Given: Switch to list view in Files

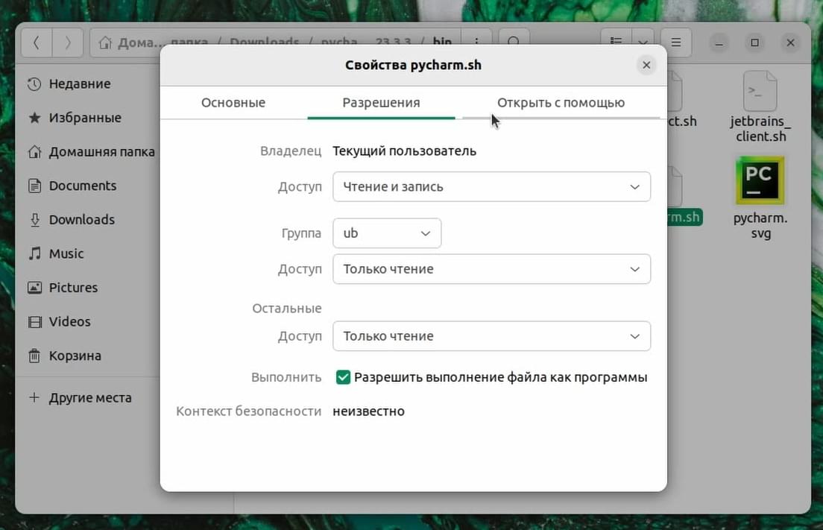Looking at the screenshot, I should click(x=617, y=42).
